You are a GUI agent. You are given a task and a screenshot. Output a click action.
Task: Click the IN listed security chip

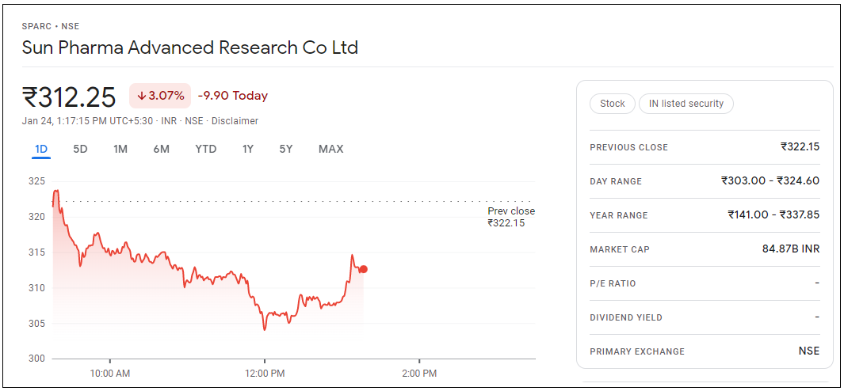click(686, 103)
